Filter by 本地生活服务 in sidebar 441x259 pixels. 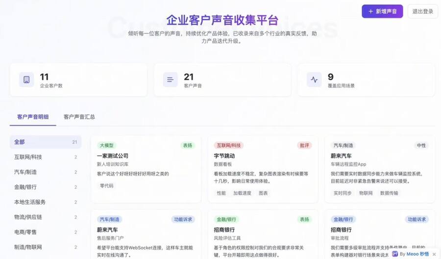[x=46, y=202]
